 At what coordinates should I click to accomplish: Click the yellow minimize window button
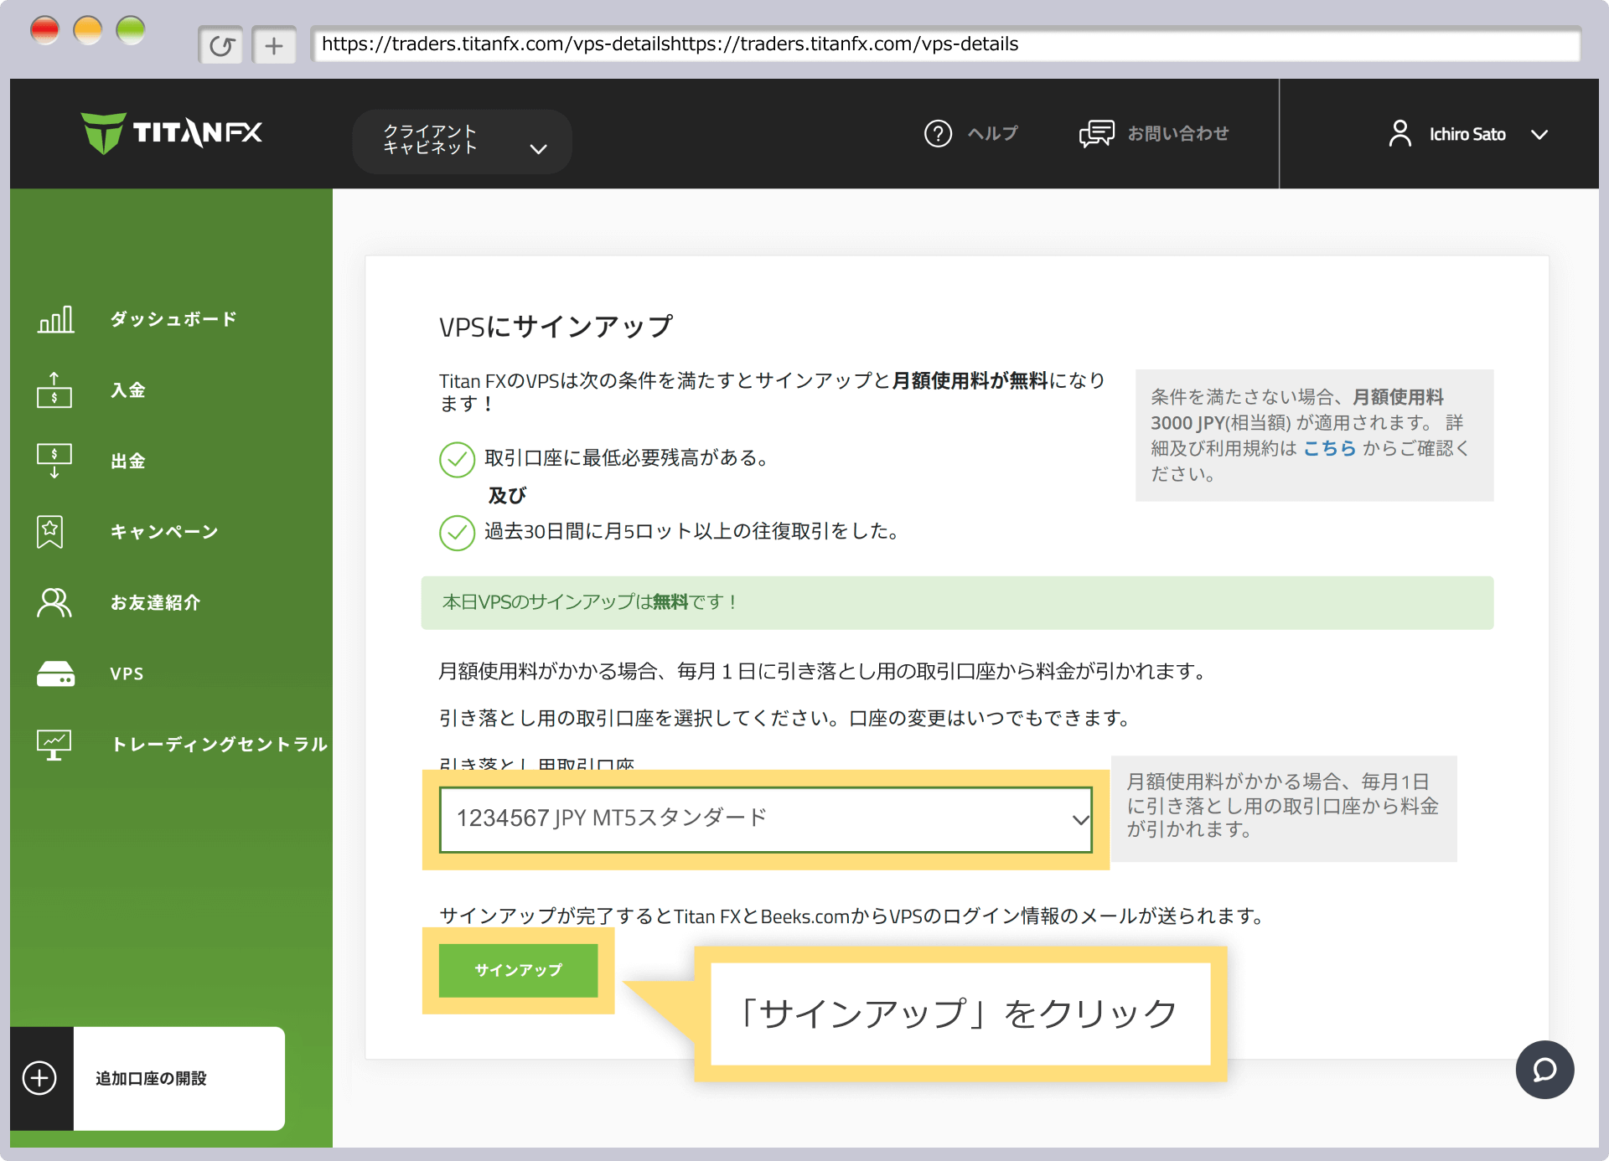coord(88,30)
